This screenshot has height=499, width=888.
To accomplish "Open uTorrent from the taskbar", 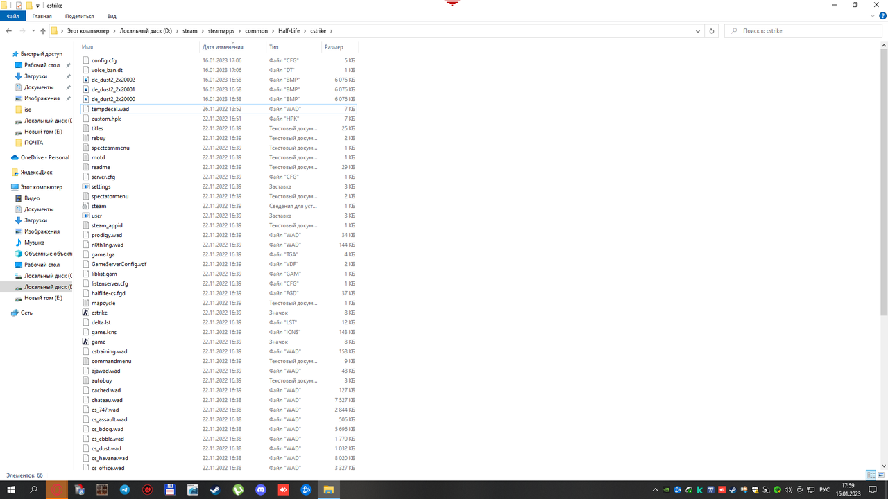I will tap(237, 490).
